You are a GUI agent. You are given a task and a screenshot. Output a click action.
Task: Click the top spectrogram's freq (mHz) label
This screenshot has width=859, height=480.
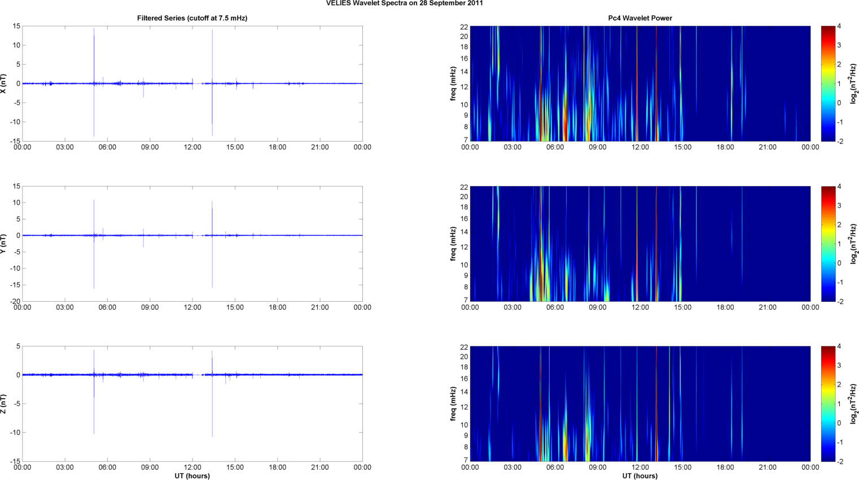453,83
